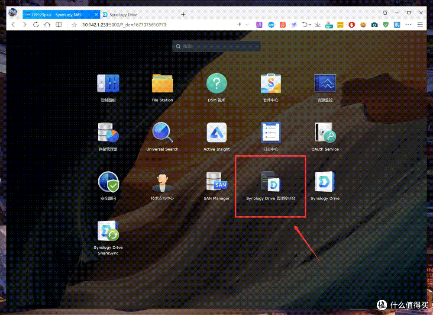Switch to the DS923plus - Synology NAS tab
433x315 pixels.
coord(61,15)
